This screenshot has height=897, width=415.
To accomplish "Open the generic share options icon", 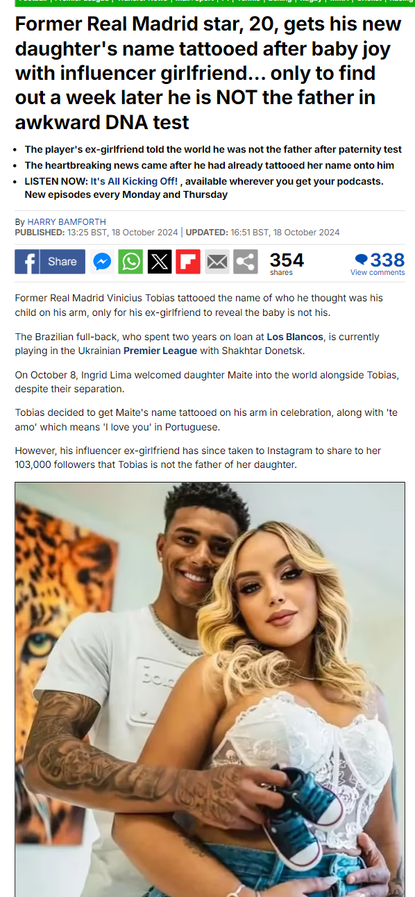I will (x=245, y=262).
